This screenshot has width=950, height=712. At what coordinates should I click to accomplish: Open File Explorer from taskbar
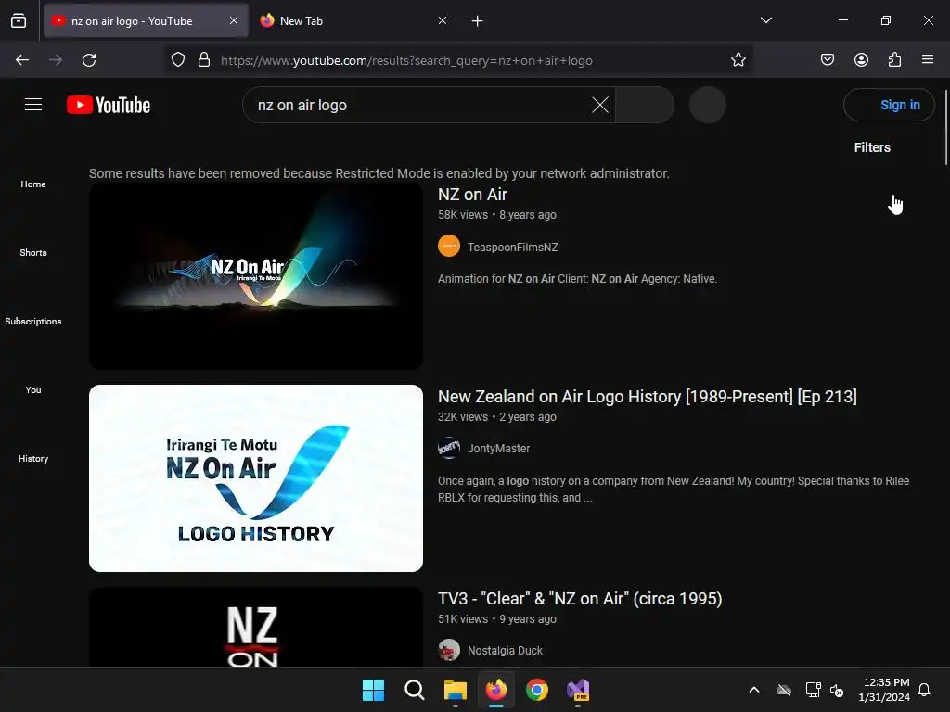click(x=455, y=690)
